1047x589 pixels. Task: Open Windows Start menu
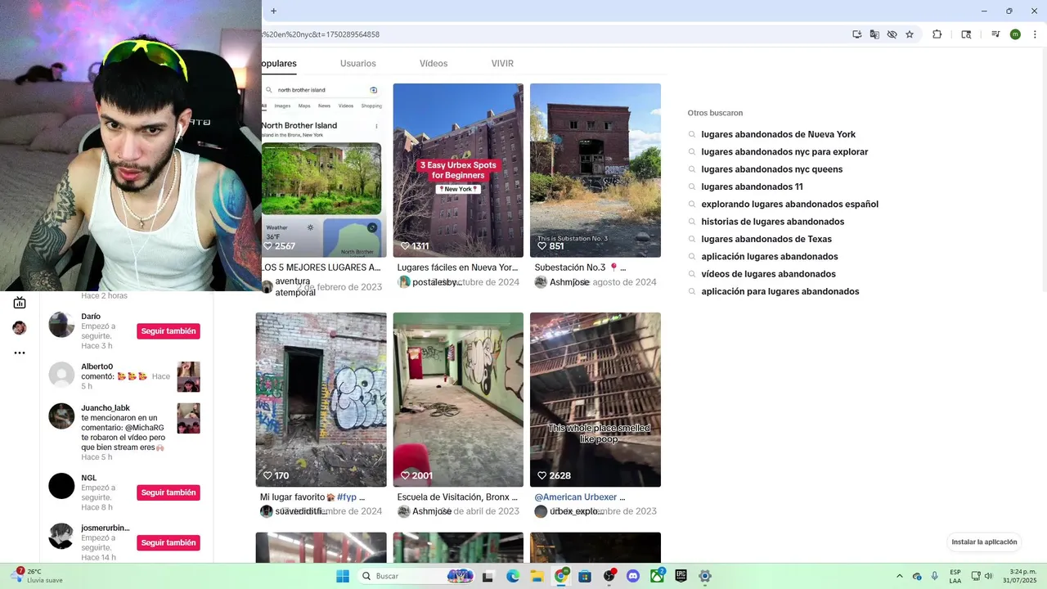click(x=343, y=576)
